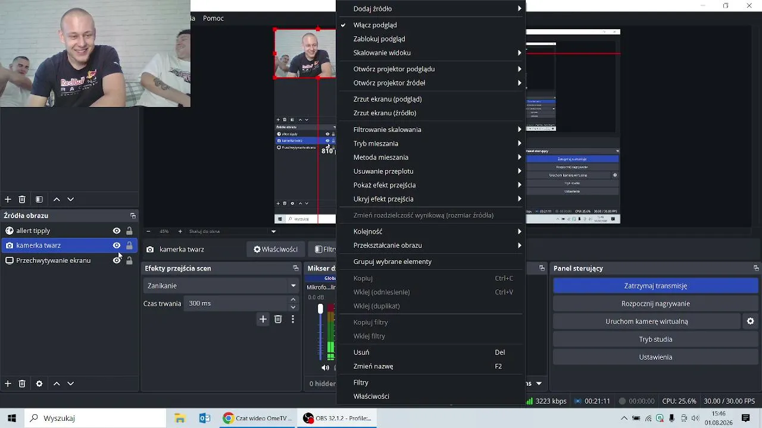Undock the Panel sterujący dock
762x428 pixels.
pyautogui.click(x=756, y=269)
